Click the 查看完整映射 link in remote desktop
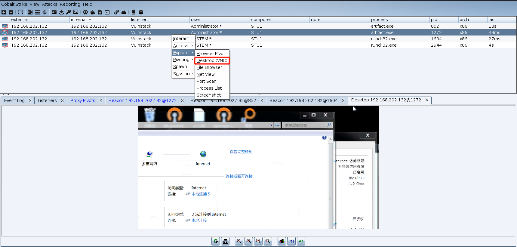The width and height of the screenshot is (517, 247). [241, 152]
